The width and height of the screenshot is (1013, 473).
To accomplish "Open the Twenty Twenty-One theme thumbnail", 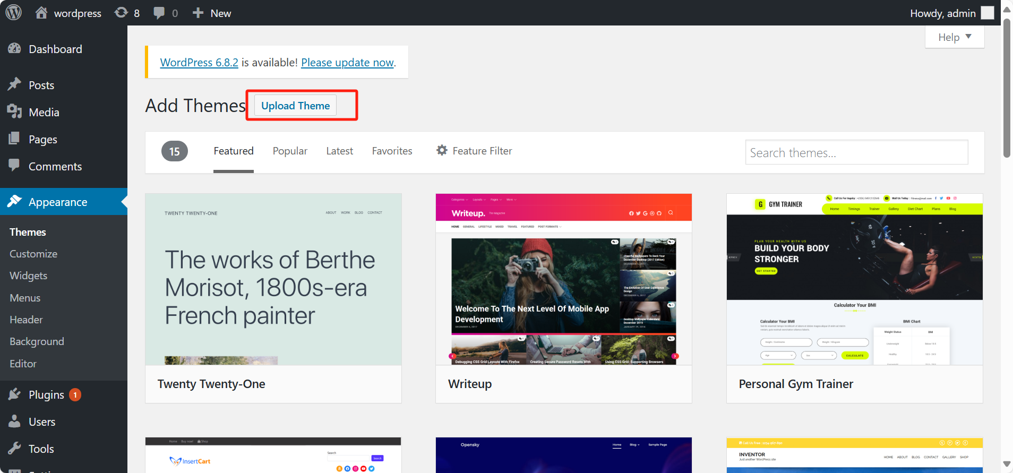I will click(273, 279).
